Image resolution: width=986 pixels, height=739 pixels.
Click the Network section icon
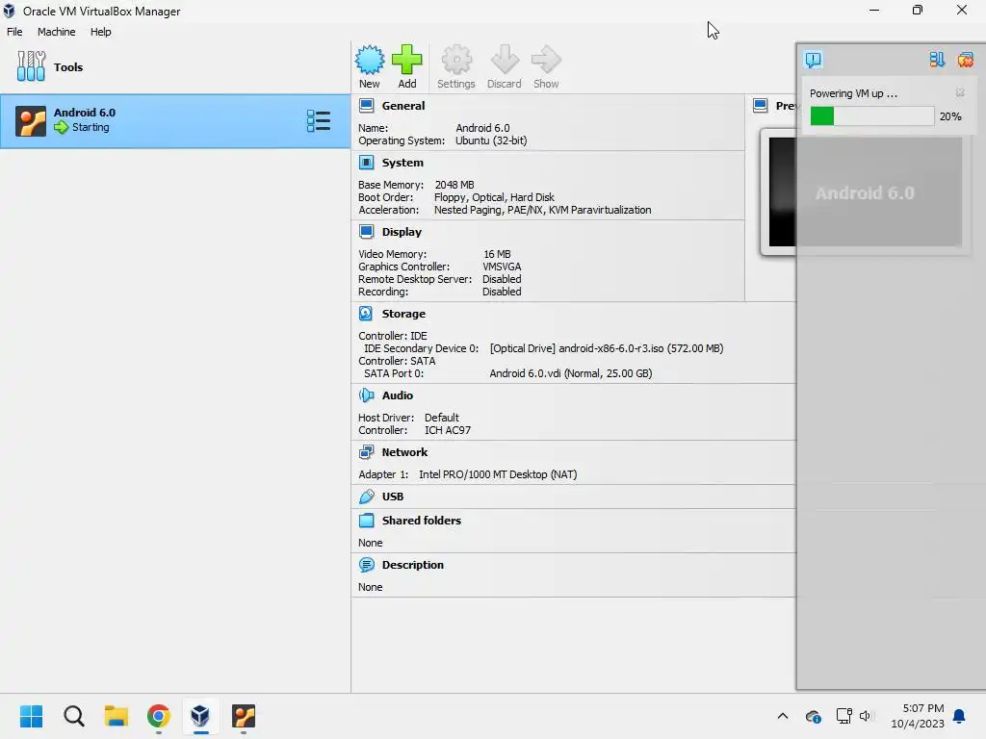366,452
